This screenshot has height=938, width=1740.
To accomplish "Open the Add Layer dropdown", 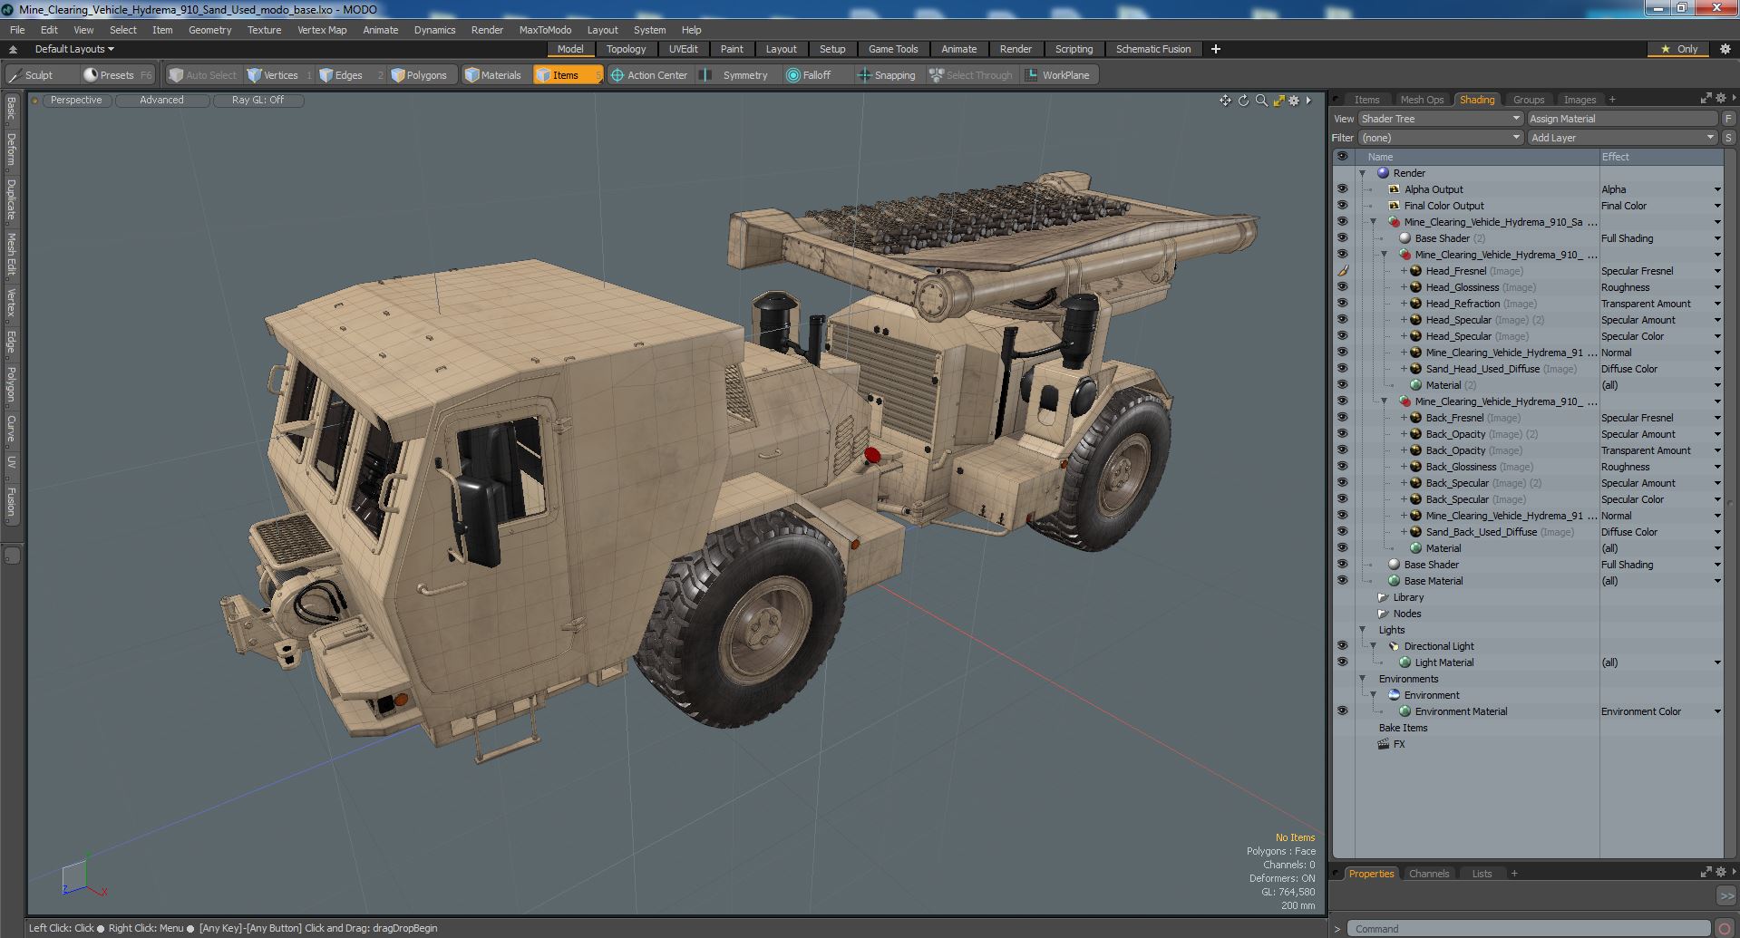I will coord(1622,138).
